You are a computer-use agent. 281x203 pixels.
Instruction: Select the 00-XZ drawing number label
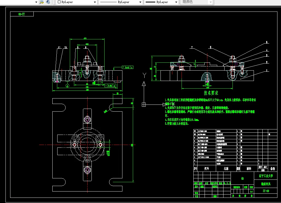coord(22,14)
